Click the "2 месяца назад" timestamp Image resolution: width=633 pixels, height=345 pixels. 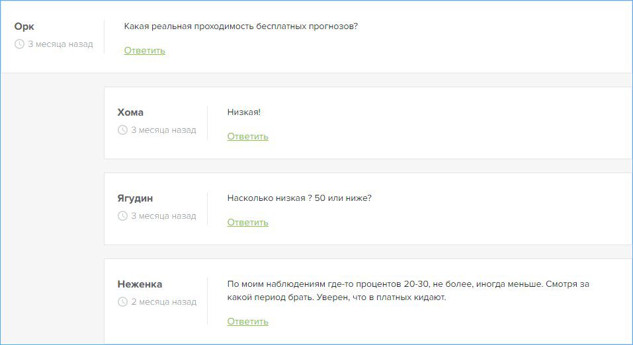tap(163, 302)
